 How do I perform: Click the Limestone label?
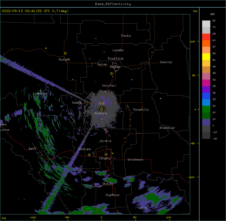[x=40, y=93]
